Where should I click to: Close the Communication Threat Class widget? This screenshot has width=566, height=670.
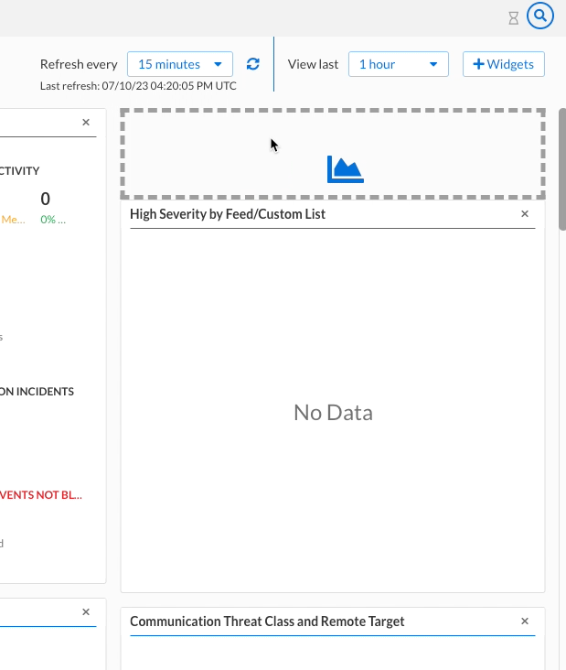(525, 621)
